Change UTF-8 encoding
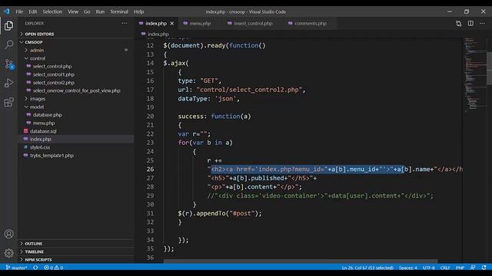Screen dimensions: 492x276 429,268
